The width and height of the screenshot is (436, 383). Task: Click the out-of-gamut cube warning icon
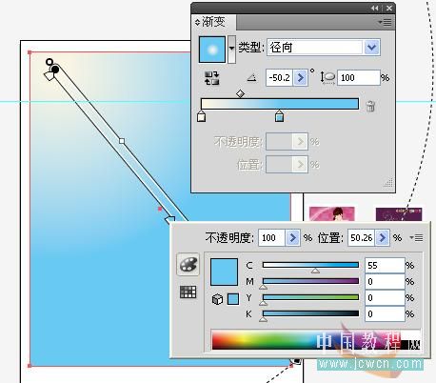(x=217, y=299)
